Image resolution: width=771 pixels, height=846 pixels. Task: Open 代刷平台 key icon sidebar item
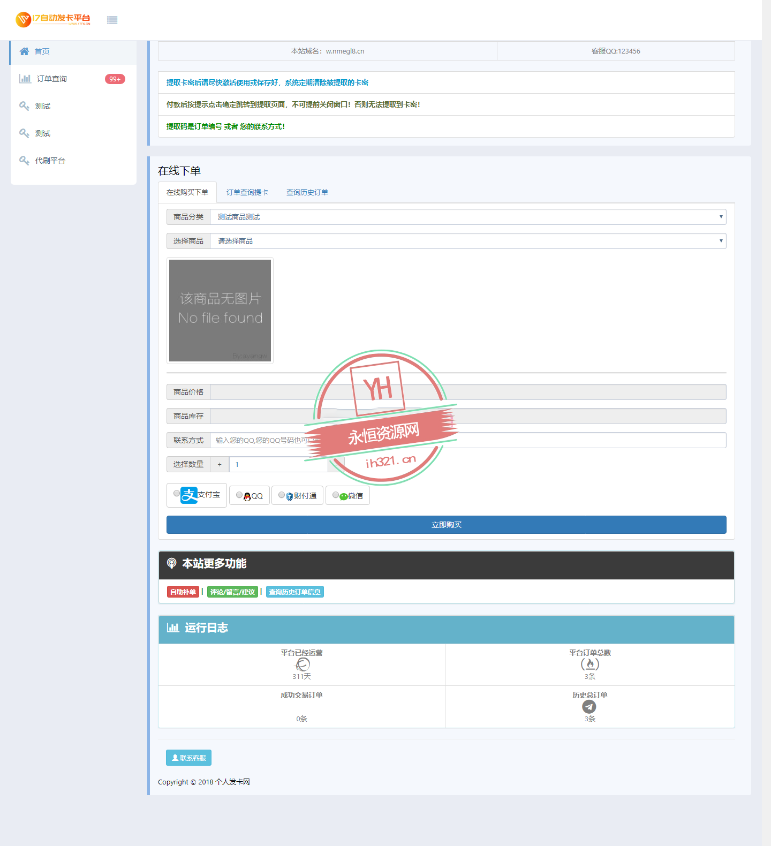tap(24, 161)
